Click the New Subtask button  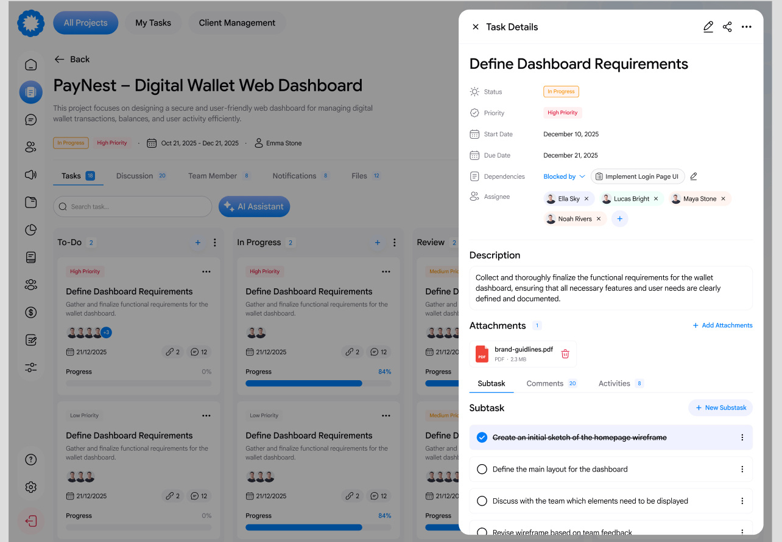[x=720, y=408]
